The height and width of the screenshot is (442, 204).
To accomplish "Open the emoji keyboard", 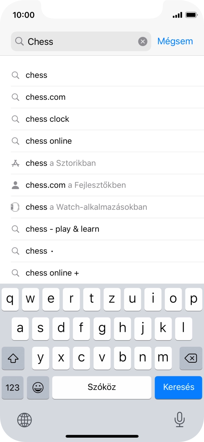I will 38,387.
